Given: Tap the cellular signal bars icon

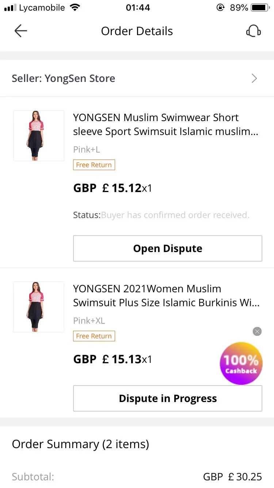Looking at the screenshot, I should point(10,8).
